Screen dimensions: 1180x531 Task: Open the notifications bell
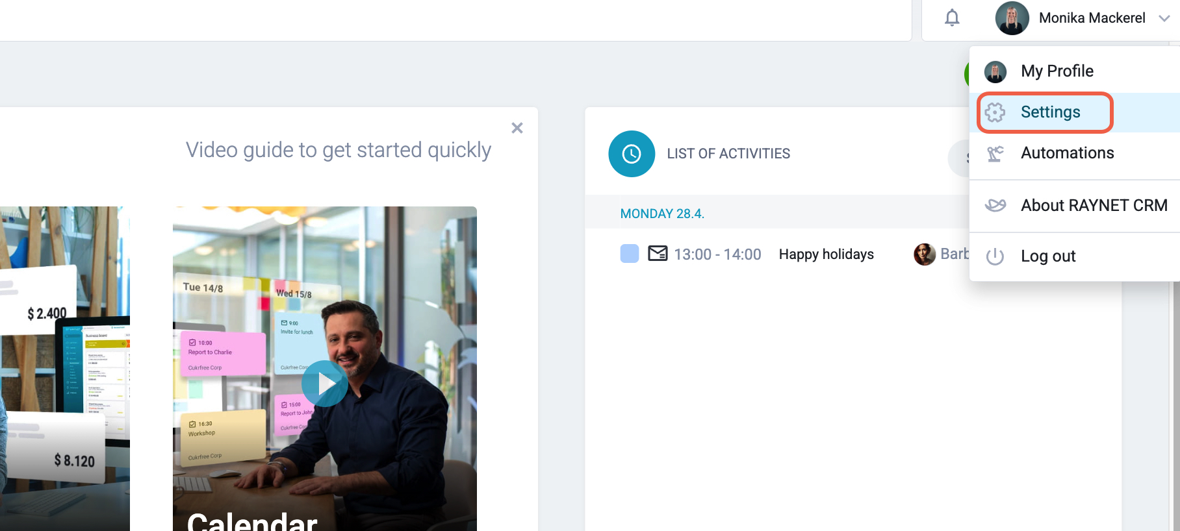(x=952, y=18)
